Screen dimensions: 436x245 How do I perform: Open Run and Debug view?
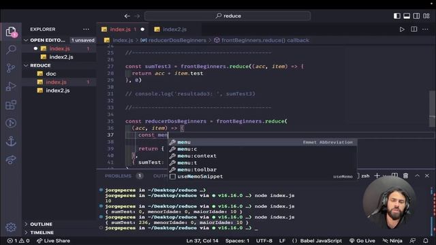11,86
